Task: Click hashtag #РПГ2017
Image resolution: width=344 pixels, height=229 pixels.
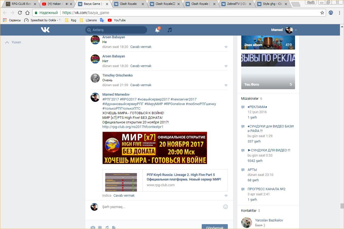Action: tap(111, 99)
